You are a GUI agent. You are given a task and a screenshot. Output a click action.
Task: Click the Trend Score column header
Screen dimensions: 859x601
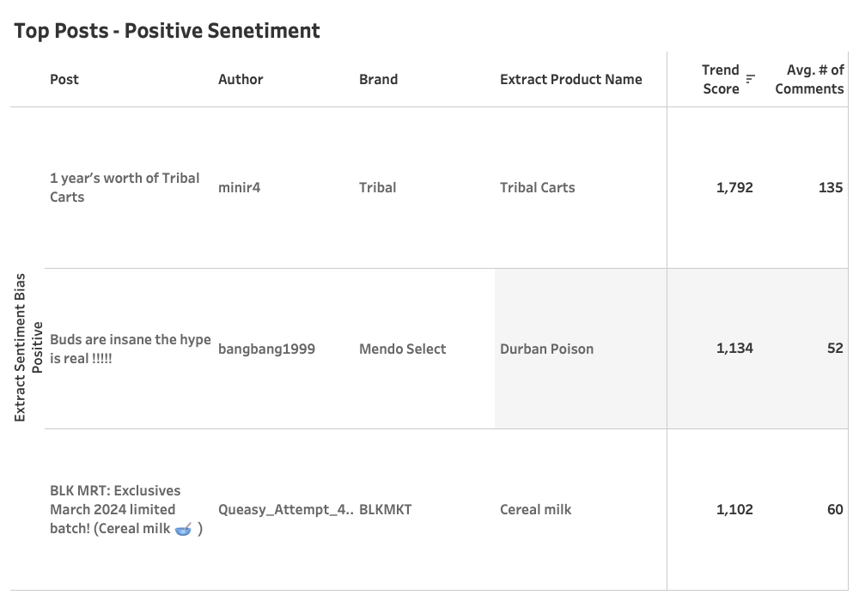point(721,79)
